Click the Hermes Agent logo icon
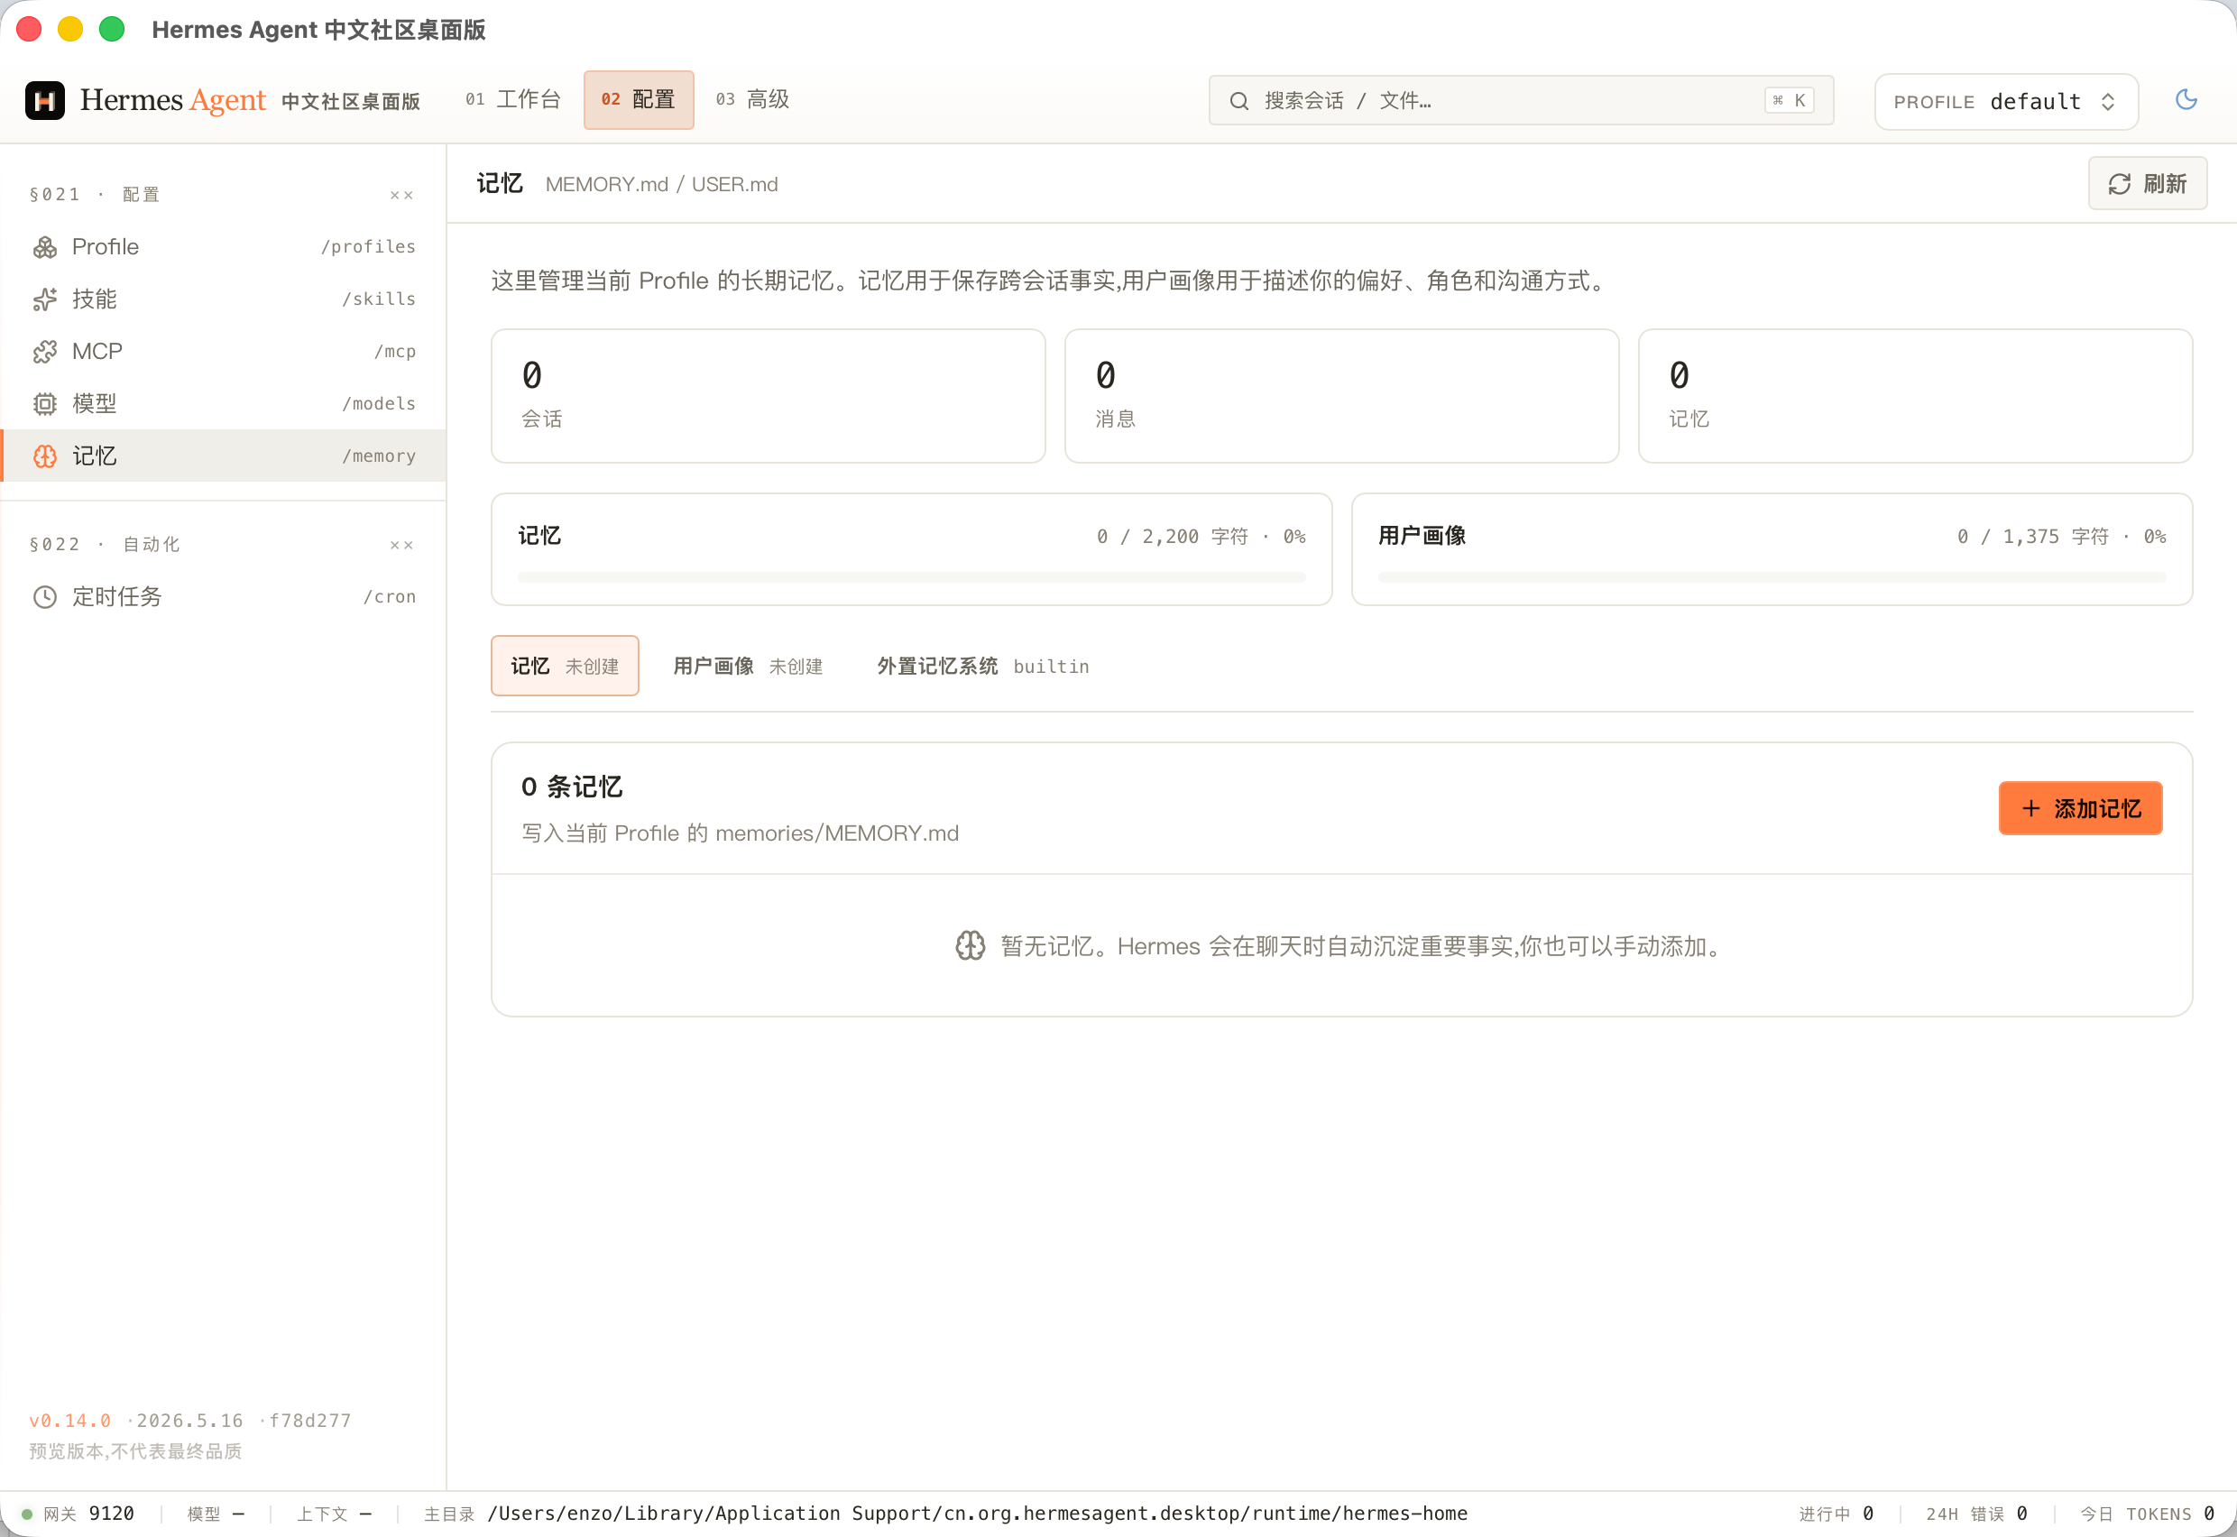This screenshot has height=1537, width=2237. pos(44,100)
